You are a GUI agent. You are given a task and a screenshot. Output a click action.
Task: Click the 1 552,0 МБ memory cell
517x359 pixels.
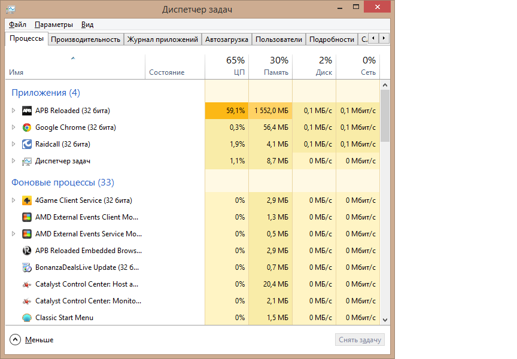point(270,111)
